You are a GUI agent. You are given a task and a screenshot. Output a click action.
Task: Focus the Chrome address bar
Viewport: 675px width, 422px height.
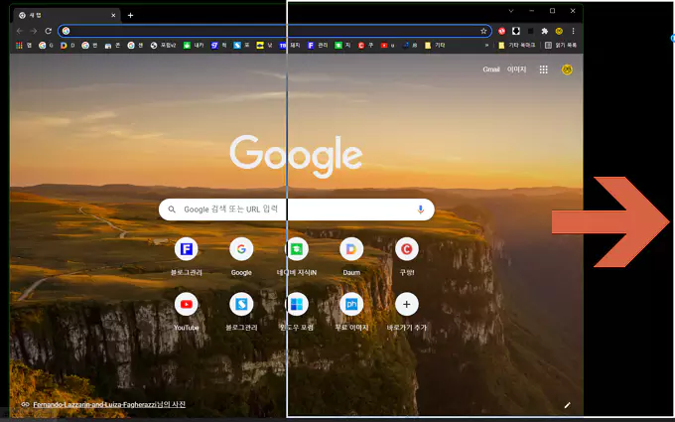[x=275, y=31]
